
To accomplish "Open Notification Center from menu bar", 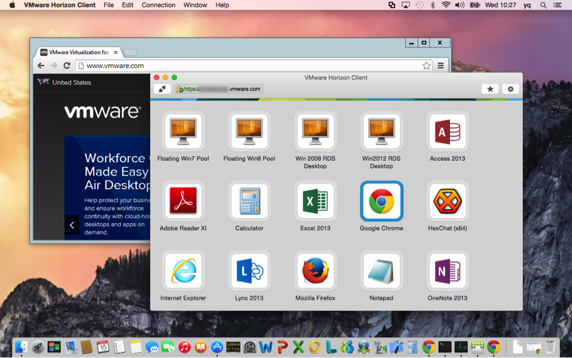I will pyautogui.click(x=557, y=5).
